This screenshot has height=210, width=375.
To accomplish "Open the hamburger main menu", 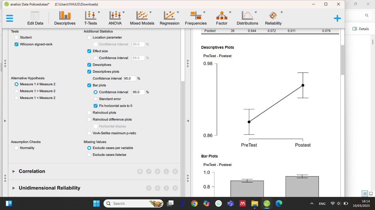I will 10,18.
